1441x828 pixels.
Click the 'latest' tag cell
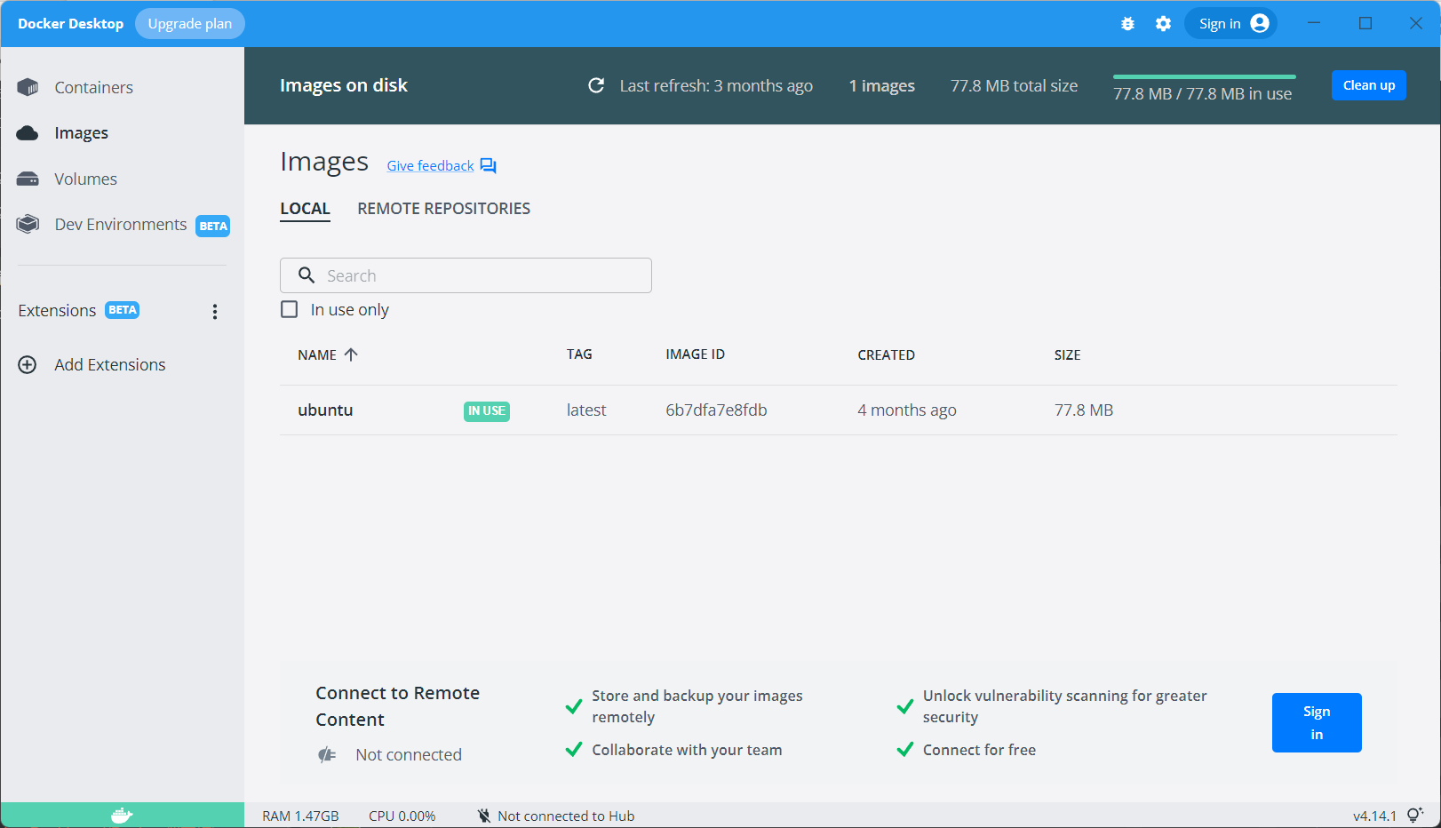[586, 410]
